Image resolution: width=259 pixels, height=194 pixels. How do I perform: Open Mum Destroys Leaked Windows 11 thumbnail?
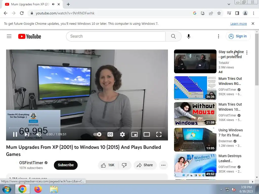(x=195, y=165)
